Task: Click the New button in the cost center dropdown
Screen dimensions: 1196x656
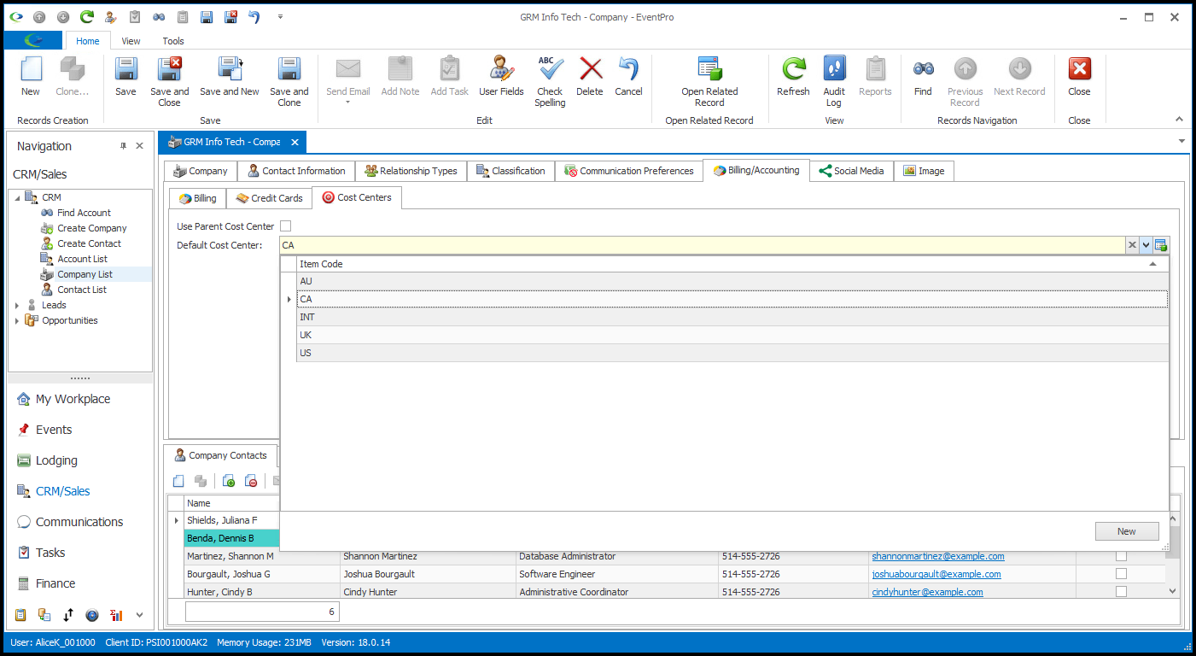Action: (1127, 531)
